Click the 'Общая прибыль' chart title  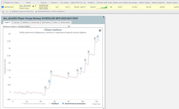(53, 30)
